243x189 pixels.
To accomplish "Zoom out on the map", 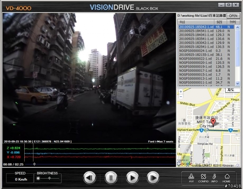I will pyautogui.click(x=181, y=96).
